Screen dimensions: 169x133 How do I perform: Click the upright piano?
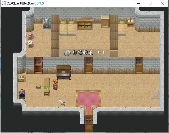[64, 73]
